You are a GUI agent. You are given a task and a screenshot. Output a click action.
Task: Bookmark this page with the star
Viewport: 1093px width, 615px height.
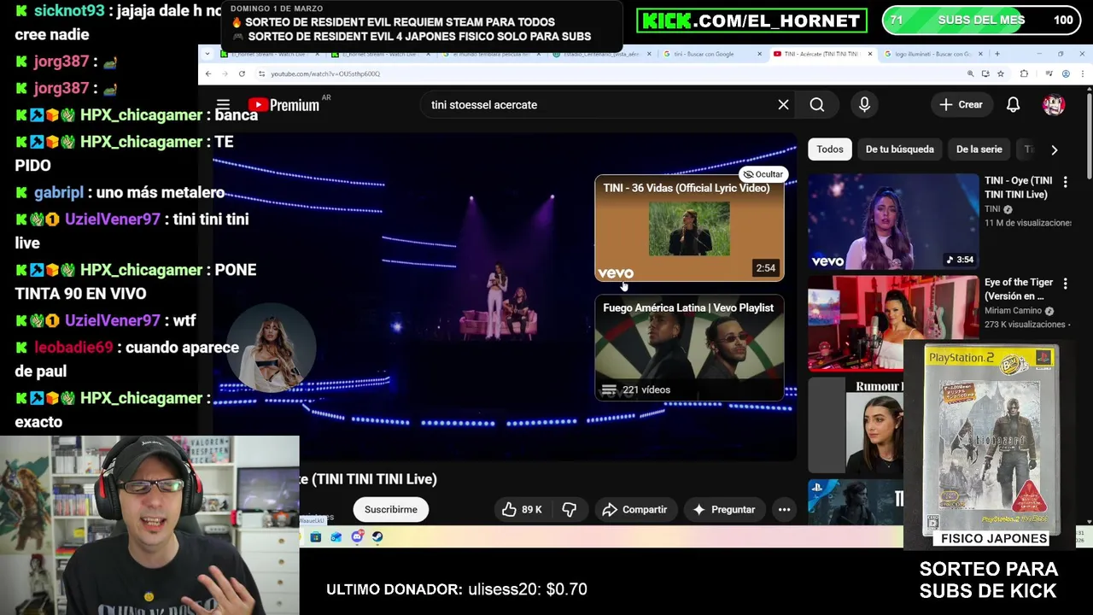1000,73
